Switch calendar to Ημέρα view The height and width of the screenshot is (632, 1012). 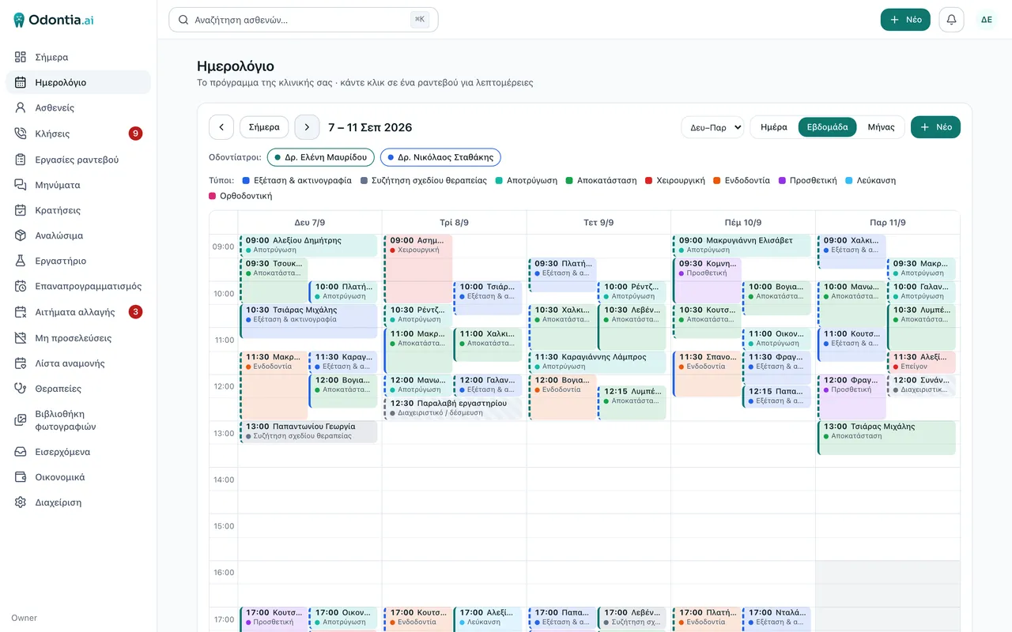point(774,127)
